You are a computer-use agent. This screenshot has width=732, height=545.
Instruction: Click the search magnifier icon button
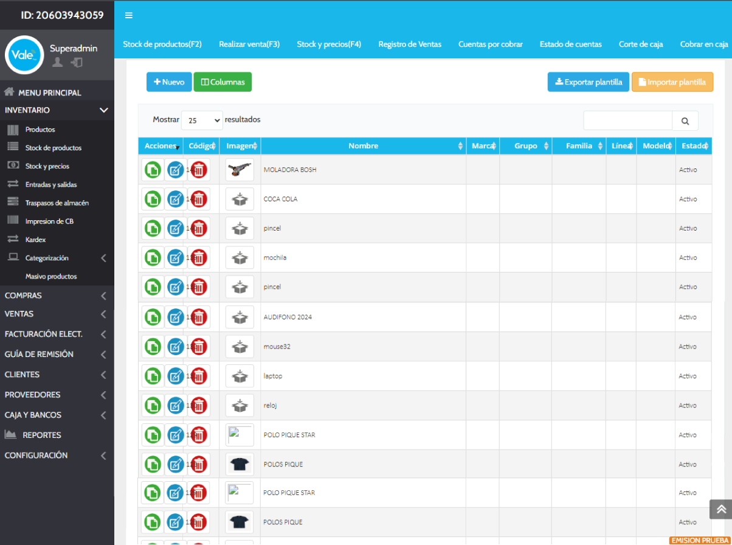point(685,121)
